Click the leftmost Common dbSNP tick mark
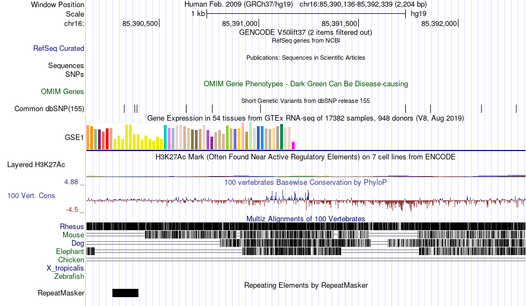Screen dimensions: 526x306 click(124, 108)
